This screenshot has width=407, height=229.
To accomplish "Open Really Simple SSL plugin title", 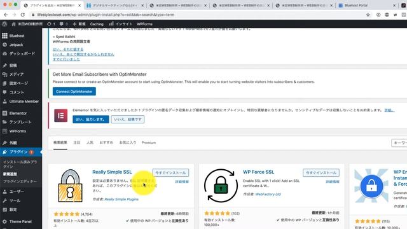I will pos(112,172).
